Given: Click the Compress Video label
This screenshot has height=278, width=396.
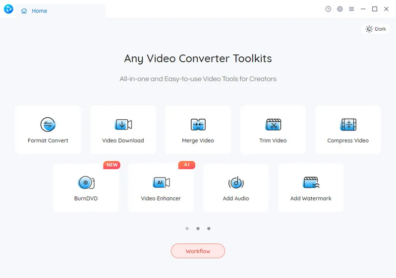Looking at the screenshot, I should point(348,140).
